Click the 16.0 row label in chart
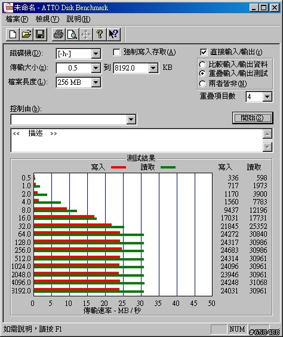Screen dimensions: 283x337 pyautogui.click(x=24, y=218)
